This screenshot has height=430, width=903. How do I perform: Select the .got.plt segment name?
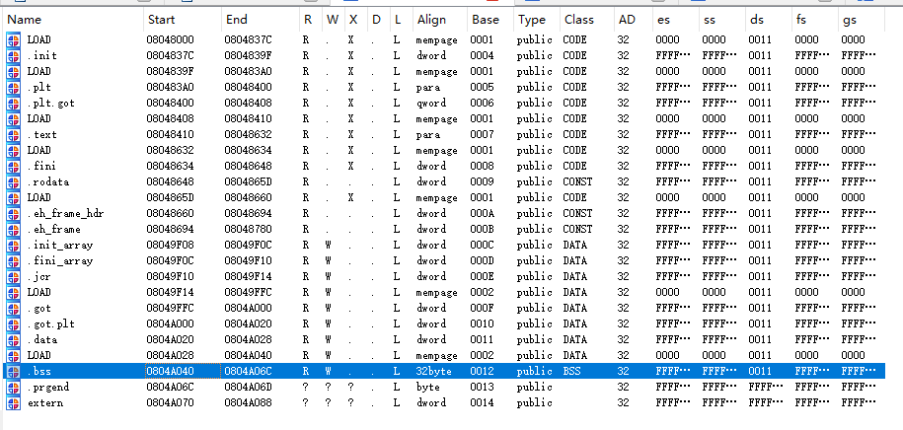50,324
